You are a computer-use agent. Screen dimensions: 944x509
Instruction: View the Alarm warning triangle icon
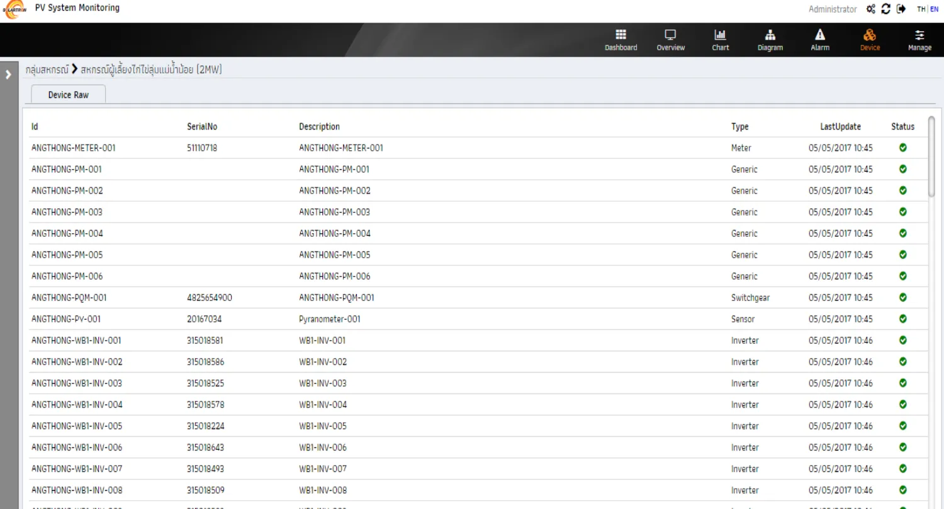819,35
